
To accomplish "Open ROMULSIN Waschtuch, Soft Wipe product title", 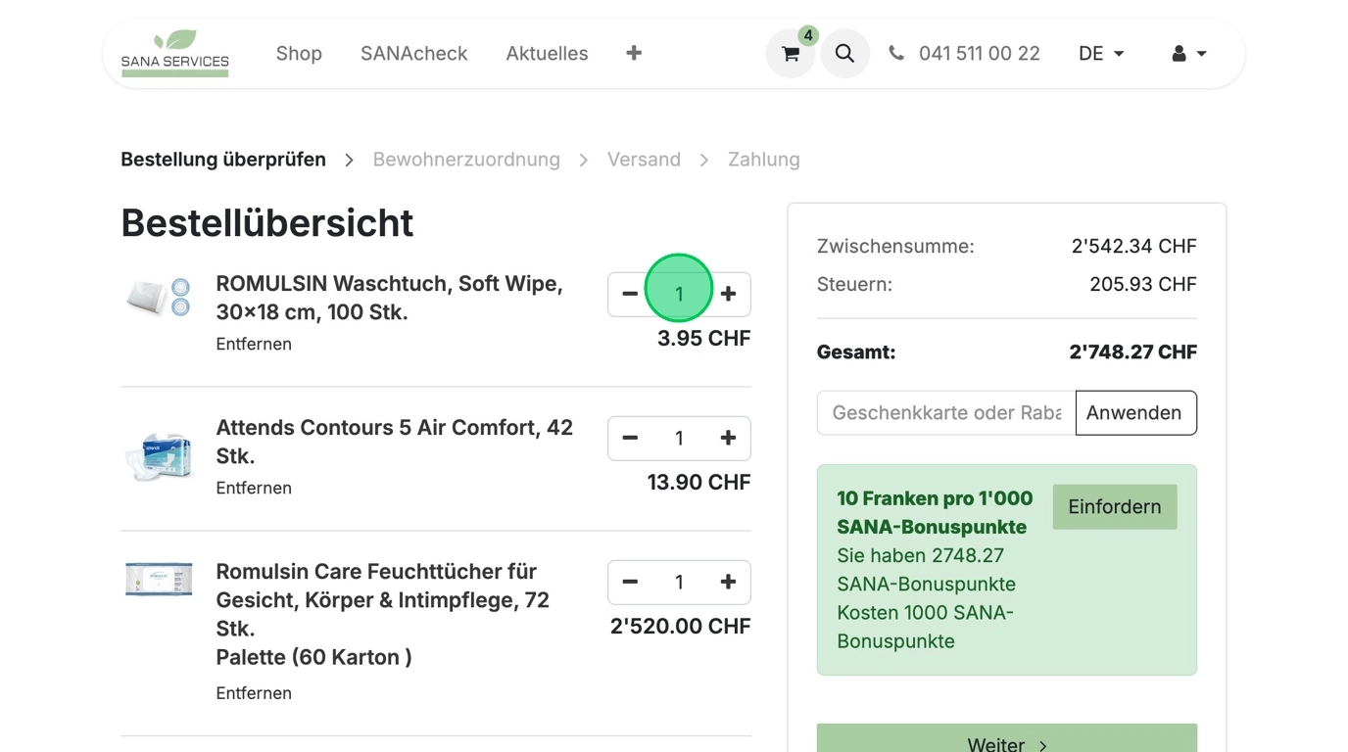I will 389,298.
